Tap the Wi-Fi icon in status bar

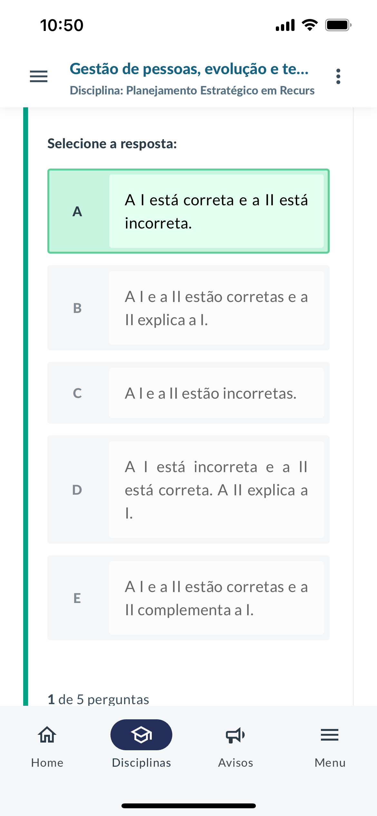(x=310, y=25)
